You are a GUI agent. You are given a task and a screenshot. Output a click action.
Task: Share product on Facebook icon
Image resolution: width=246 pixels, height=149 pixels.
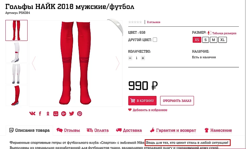coord(40,114)
